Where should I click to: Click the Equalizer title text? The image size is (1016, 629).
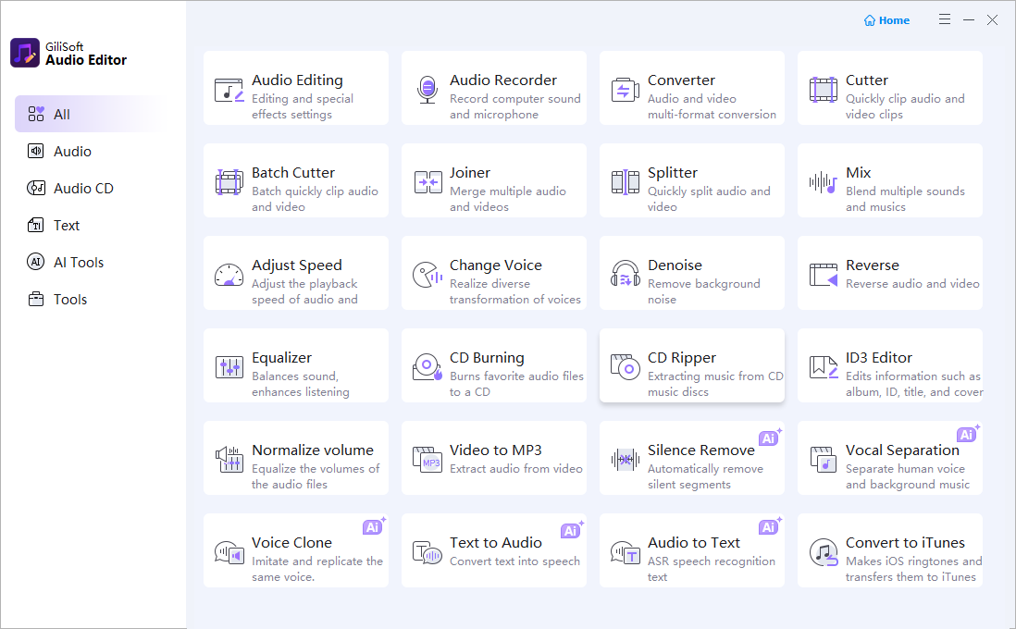point(281,358)
